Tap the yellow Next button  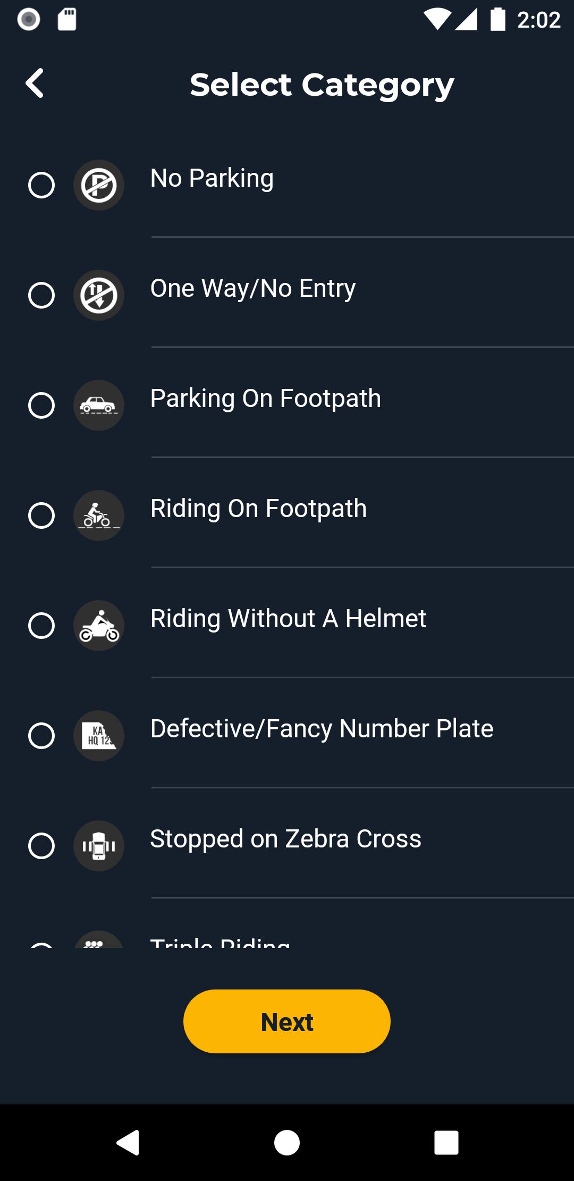[x=287, y=1021]
